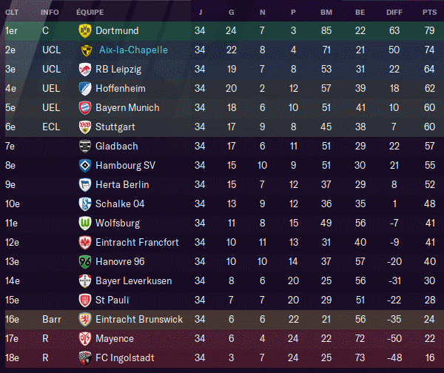Click the Hanovre 96 club logo
The width and height of the screenshot is (444, 373).
[x=84, y=262]
